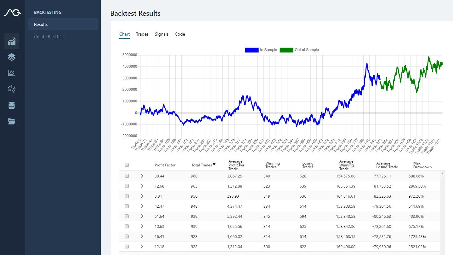Switch to the Trades tab
Viewport: 453px width, 255px height.
(x=142, y=34)
